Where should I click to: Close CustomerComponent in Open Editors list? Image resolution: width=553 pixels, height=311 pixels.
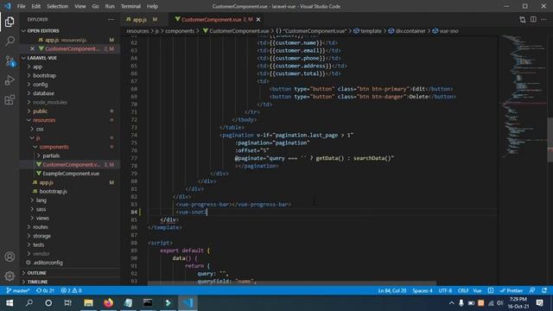(x=32, y=48)
